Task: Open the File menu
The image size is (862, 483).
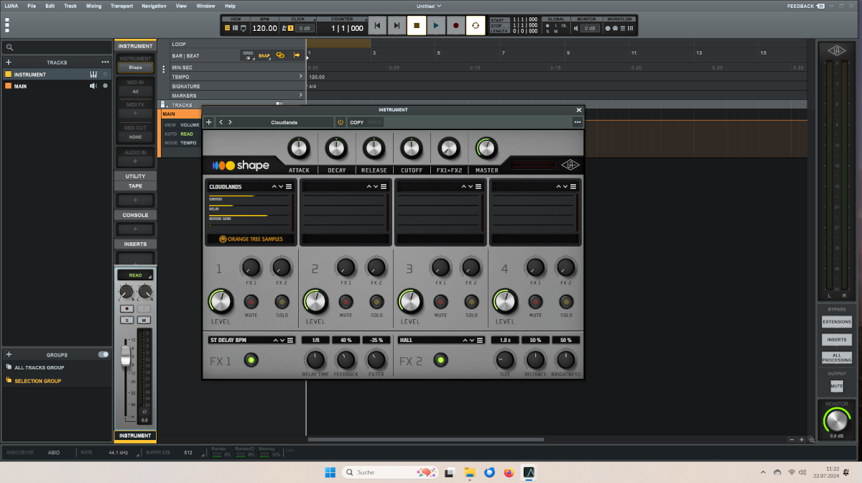Action: [32, 6]
